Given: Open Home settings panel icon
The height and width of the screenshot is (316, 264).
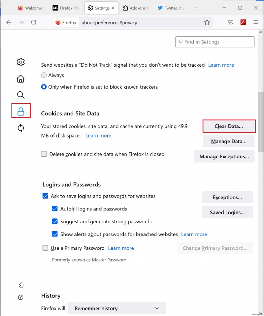Looking at the screenshot, I should (21, 79).
